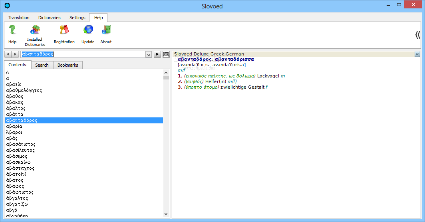Go forward with the right arrow button
The image size is (425, 222).
pos(15,54)
